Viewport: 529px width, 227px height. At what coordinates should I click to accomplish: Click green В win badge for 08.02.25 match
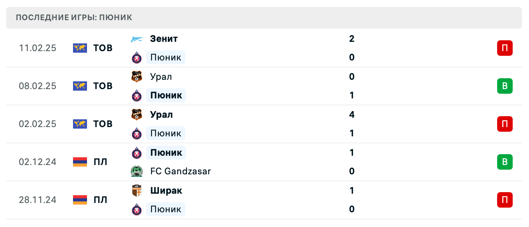[x=505, y=86]
